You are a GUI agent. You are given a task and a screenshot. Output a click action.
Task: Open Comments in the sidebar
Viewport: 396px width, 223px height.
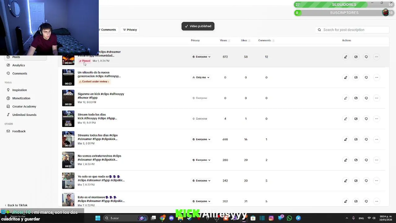click(x=19, y=74)
